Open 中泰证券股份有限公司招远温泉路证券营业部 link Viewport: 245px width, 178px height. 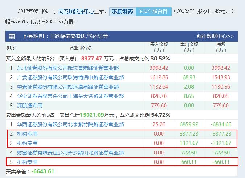[x=68, y=87]
